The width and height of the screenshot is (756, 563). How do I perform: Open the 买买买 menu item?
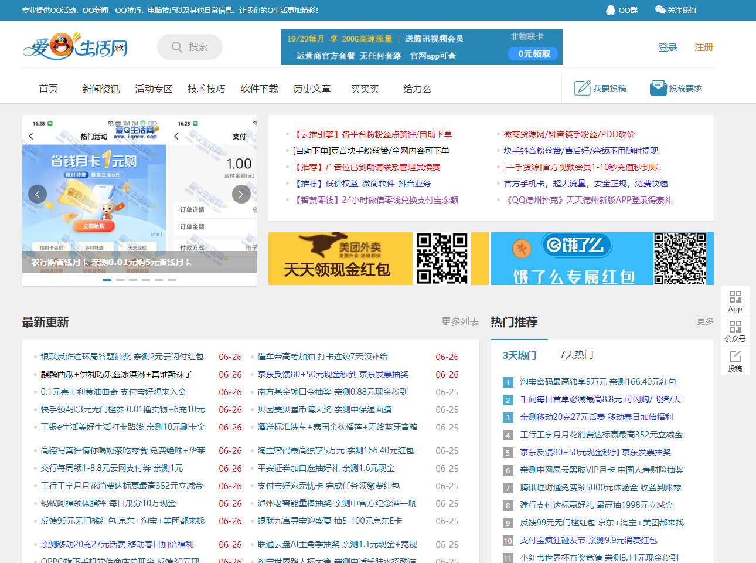[365, 89]
